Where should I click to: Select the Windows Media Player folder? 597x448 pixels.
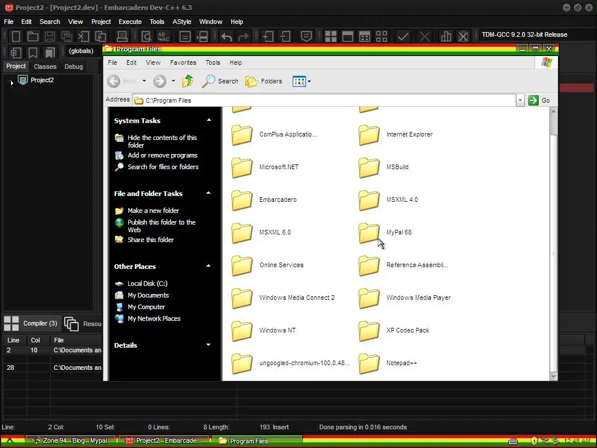click(x=405, y=297)
